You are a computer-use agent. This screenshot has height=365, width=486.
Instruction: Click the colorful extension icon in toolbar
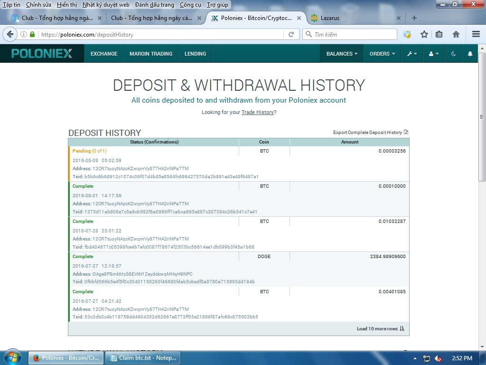[x=407, y=34]
